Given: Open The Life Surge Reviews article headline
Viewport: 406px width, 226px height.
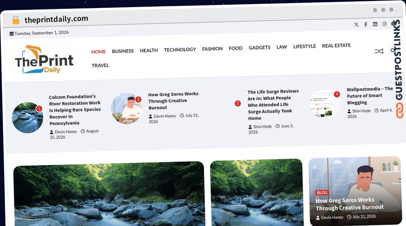Looking at the screenshot, I should pyautogui.click(x=273, y=105).
